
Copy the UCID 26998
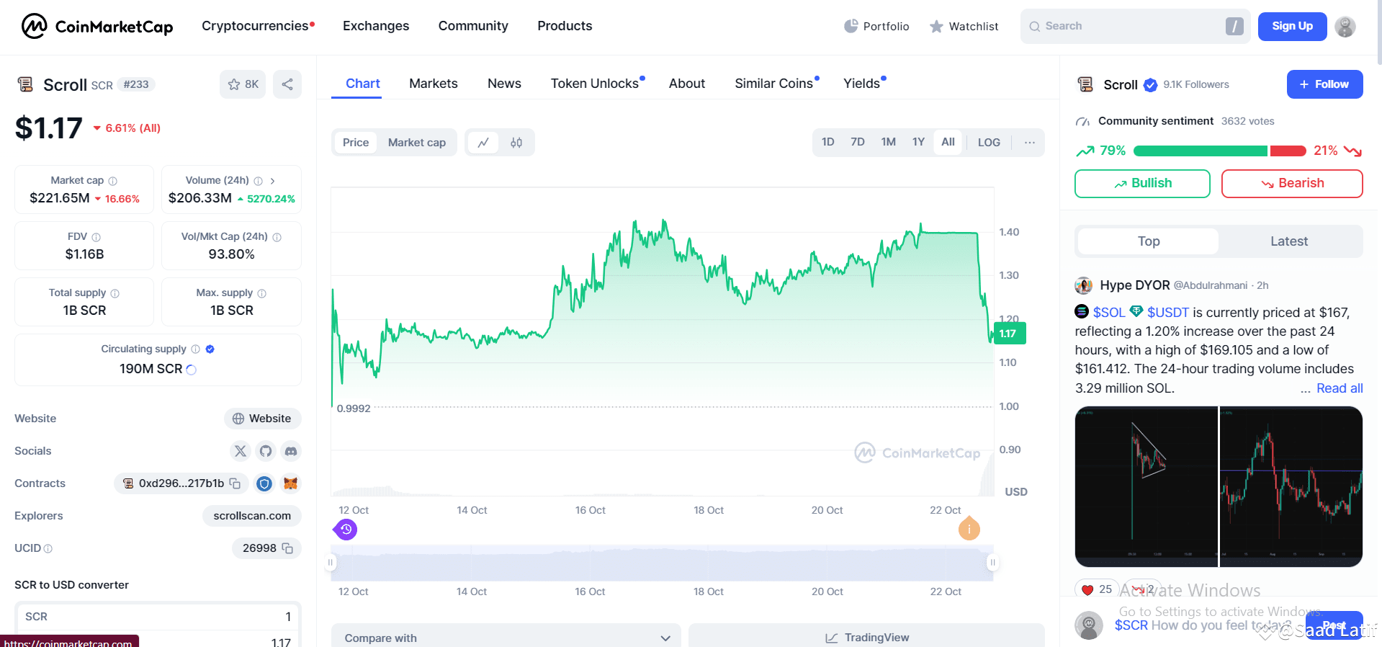tap(287, 548)
